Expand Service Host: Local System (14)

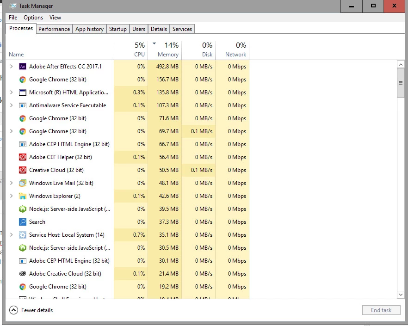coord(11,235)
